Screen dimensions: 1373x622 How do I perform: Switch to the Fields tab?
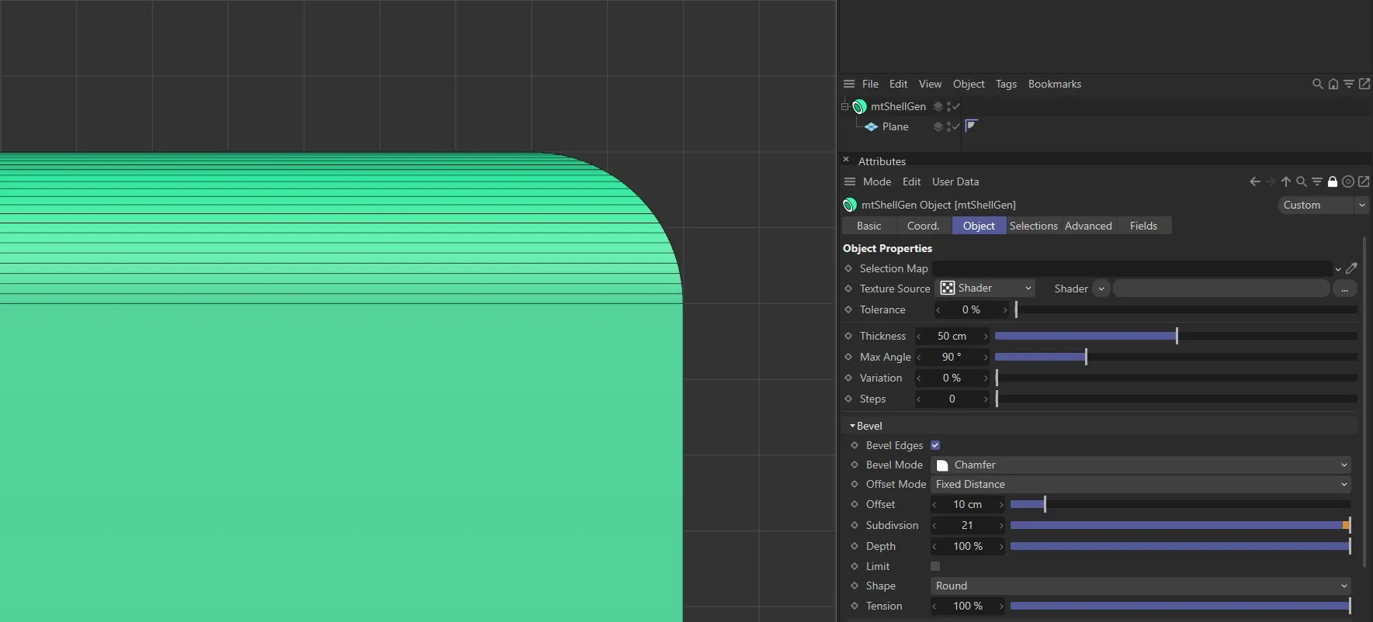(x=1143, y=226)
